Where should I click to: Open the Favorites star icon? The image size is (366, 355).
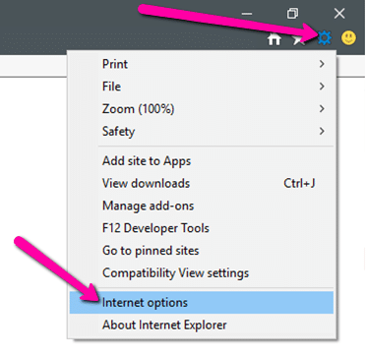[x=299, y=39]
